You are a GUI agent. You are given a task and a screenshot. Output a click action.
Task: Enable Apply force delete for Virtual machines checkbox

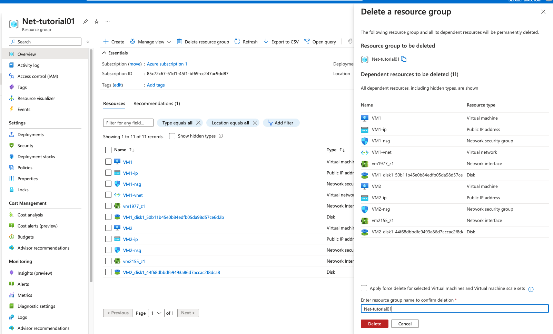[x=364, y=288]
